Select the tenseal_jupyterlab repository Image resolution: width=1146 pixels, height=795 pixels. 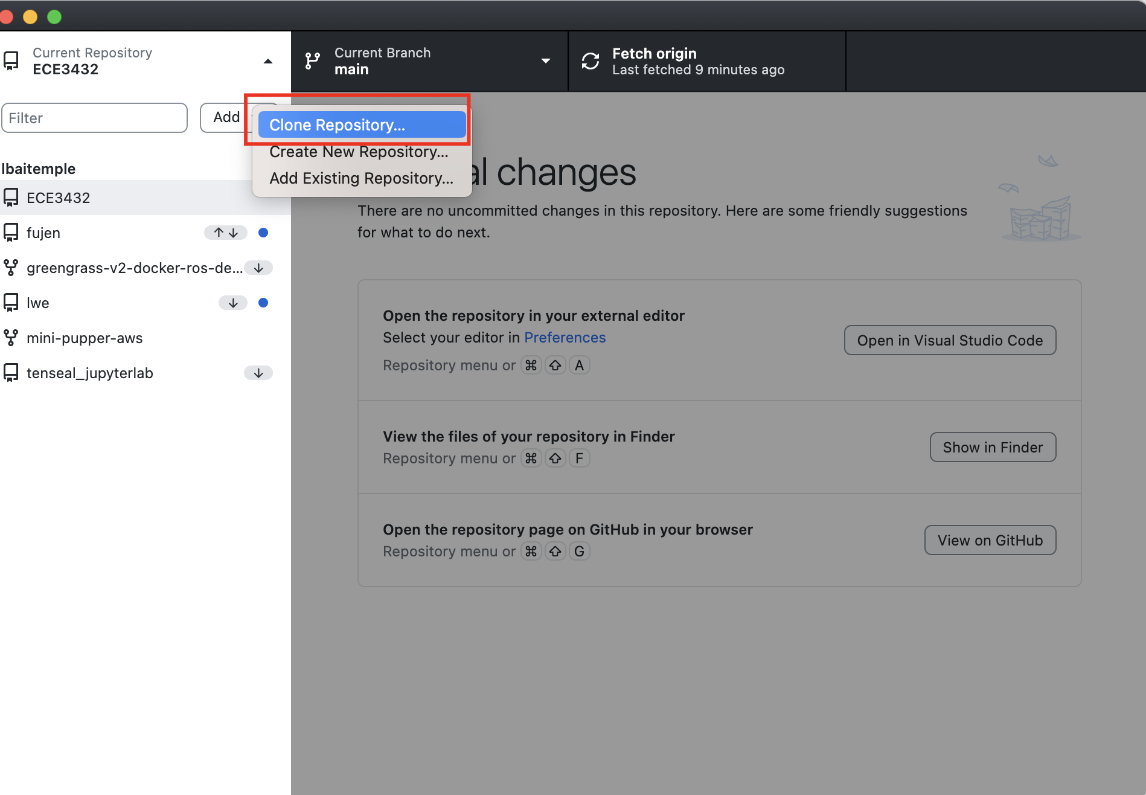coord(90,373)
